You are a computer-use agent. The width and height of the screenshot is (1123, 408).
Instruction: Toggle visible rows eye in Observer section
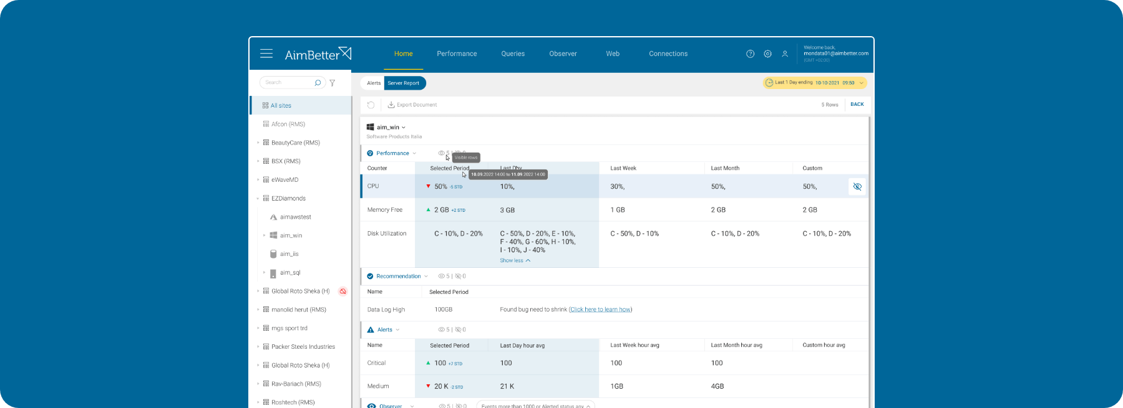pyautogui.click(x=442, y=406)
